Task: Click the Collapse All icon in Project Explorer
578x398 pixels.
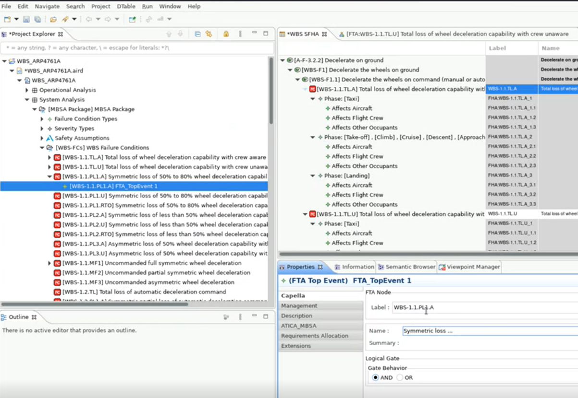Action: click(x=197, y=34)
